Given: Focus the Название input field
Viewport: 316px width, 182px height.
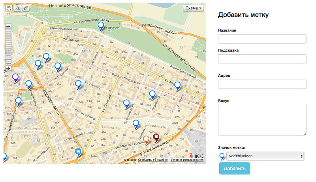Looking at the screenshot, I should 262,39.
